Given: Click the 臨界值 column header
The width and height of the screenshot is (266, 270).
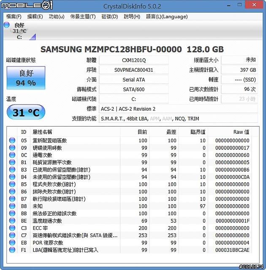Looking at the screenshot, I should point(193,132).
